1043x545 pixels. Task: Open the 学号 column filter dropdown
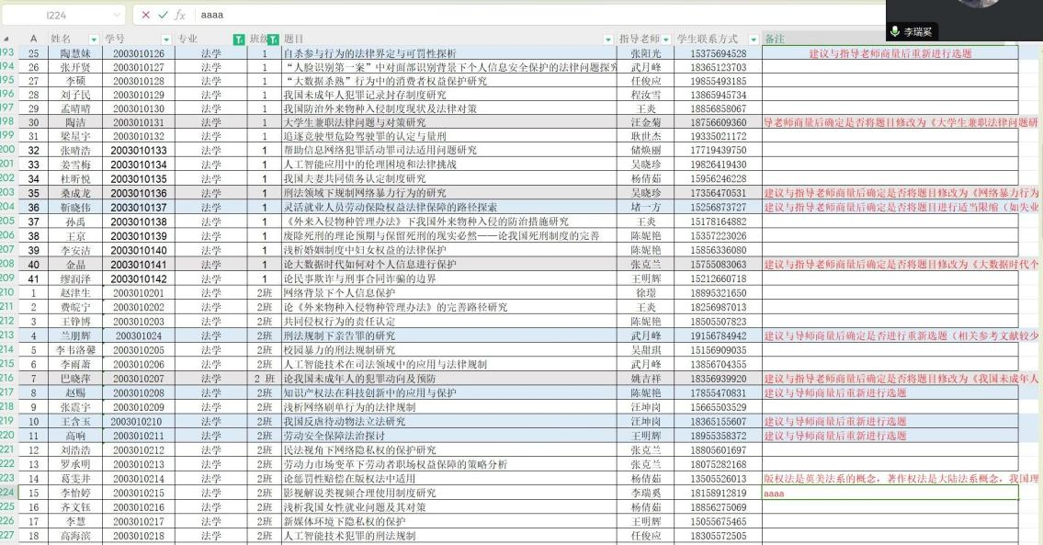[167, 40]
